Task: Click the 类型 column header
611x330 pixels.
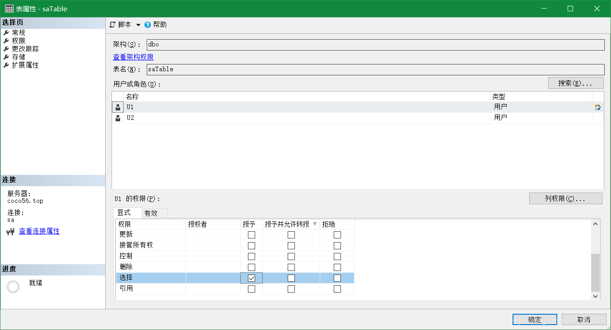Action: point(541,96)
